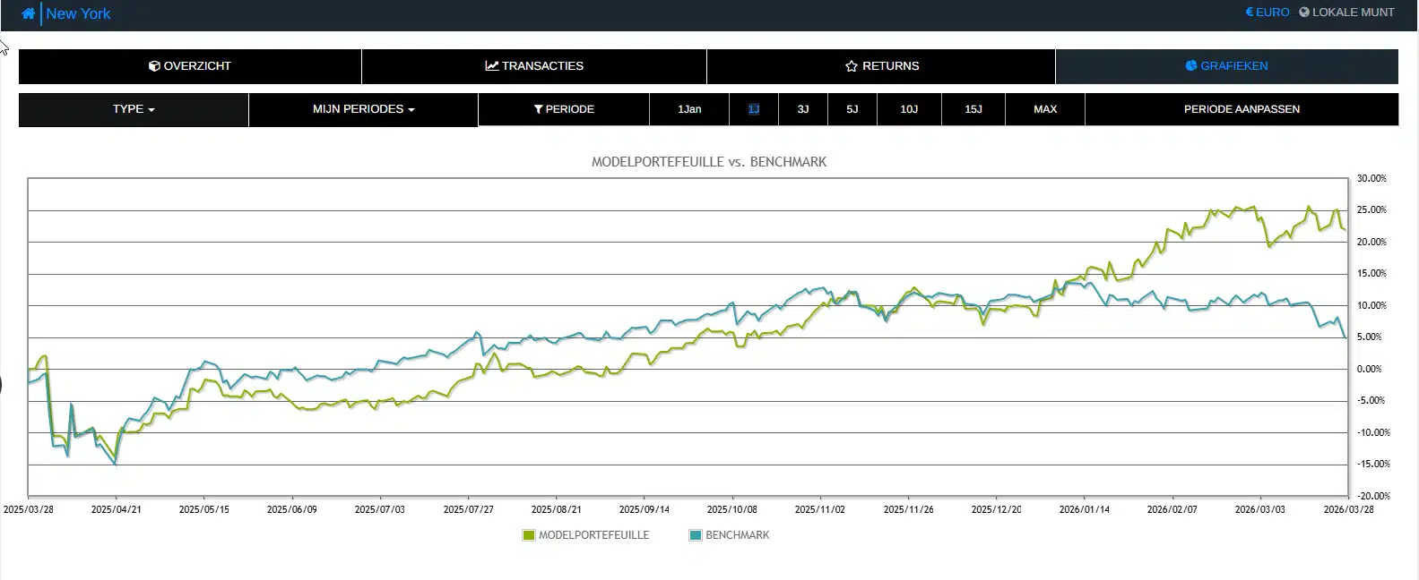The width and height of the screenshot is (1419, 580).
Task: Choose the 1Jan year-to-date period
Action: [689, 109]
